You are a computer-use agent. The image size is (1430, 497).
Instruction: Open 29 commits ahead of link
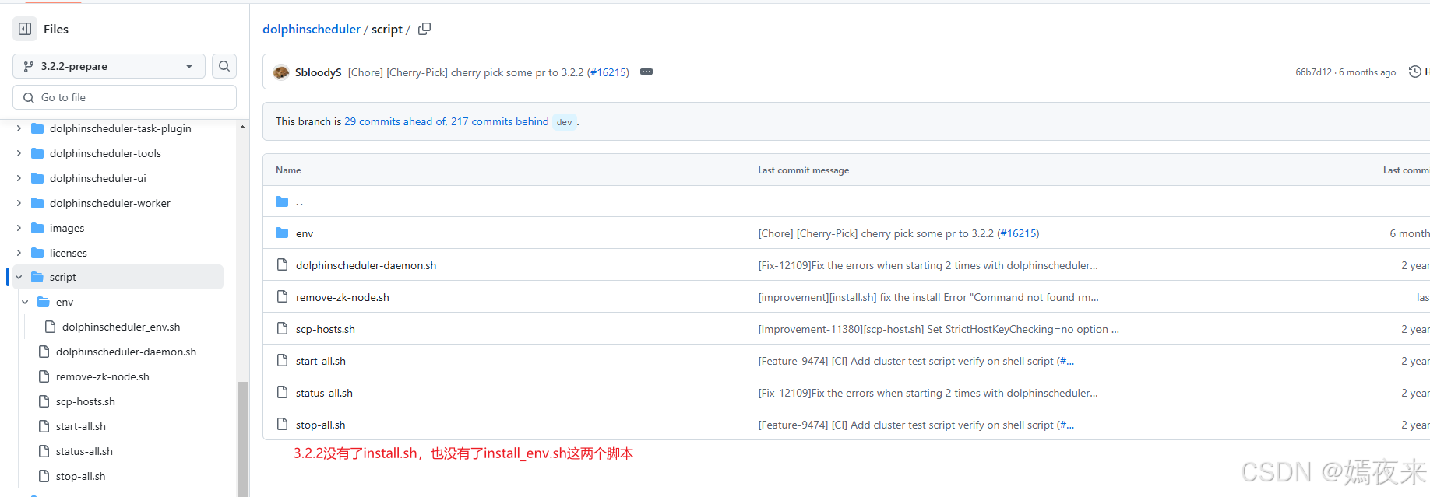point(395,121)
